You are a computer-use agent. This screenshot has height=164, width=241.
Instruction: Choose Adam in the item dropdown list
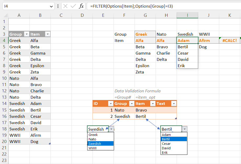point(174,135)
